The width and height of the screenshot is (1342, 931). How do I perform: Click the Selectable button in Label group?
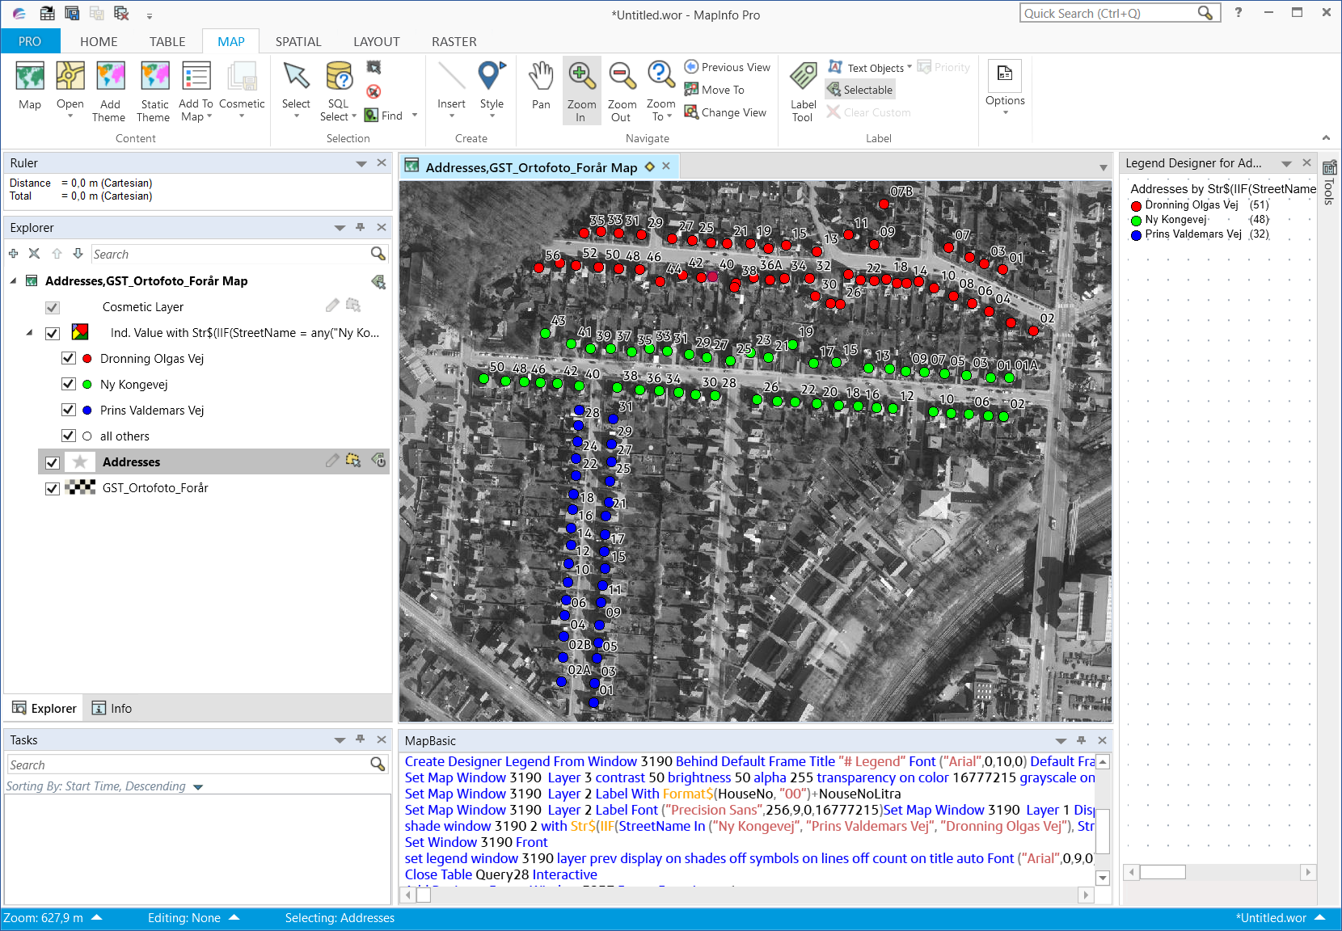[859, 89]
